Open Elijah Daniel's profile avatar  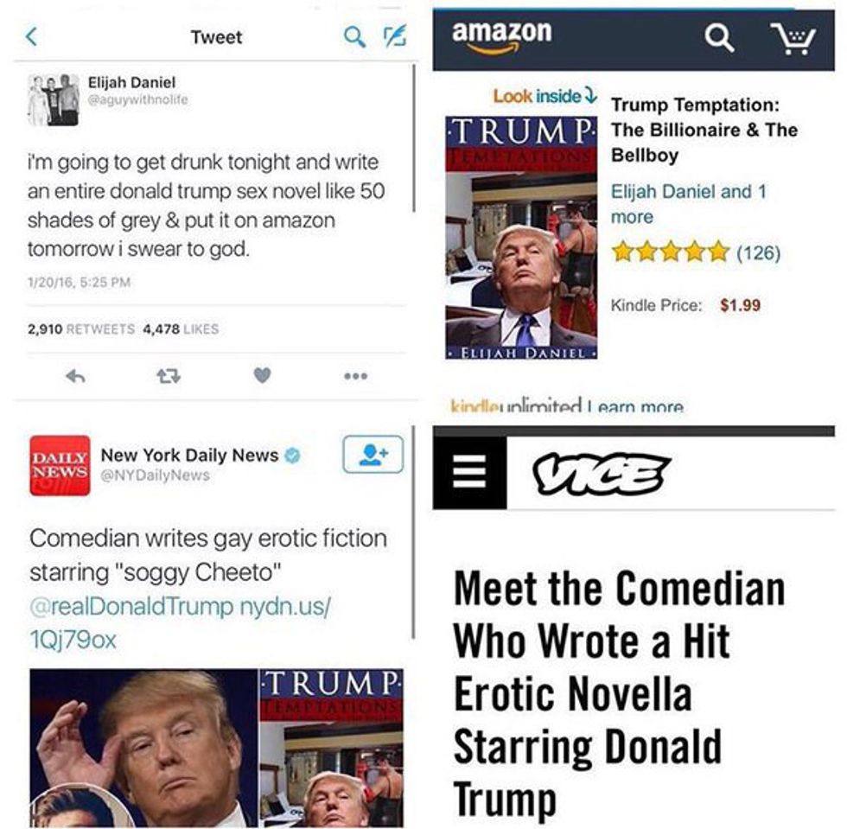53,100
